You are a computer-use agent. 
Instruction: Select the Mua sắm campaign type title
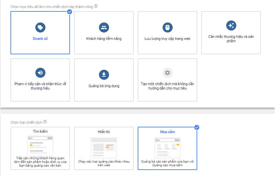click(x=167, y=132)
